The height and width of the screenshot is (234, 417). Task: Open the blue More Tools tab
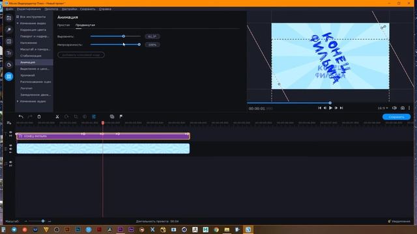[x=8, y=77]
